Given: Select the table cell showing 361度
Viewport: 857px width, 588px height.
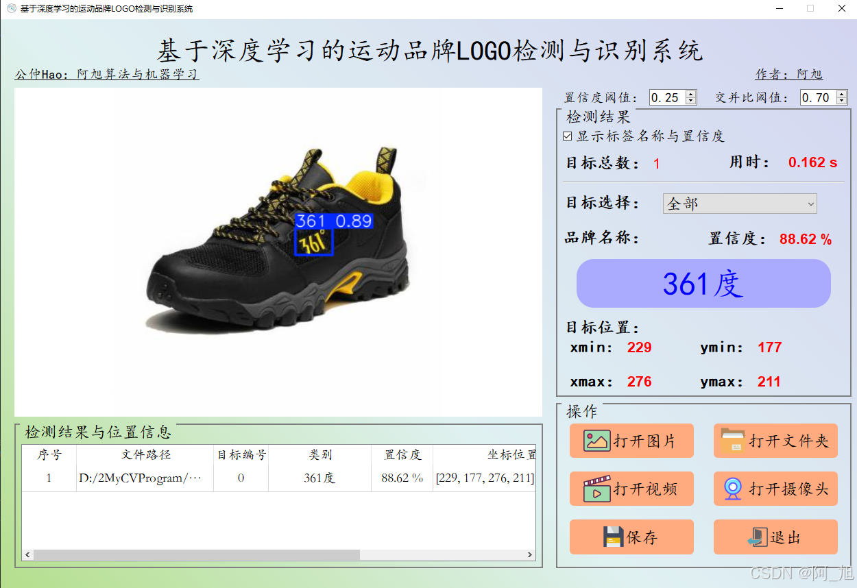Looking at the screenshot, I should [x=320, y=478].
